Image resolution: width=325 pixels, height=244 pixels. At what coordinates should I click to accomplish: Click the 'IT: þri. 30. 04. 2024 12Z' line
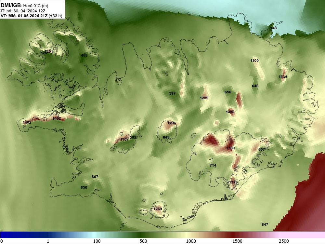[23, 11]
